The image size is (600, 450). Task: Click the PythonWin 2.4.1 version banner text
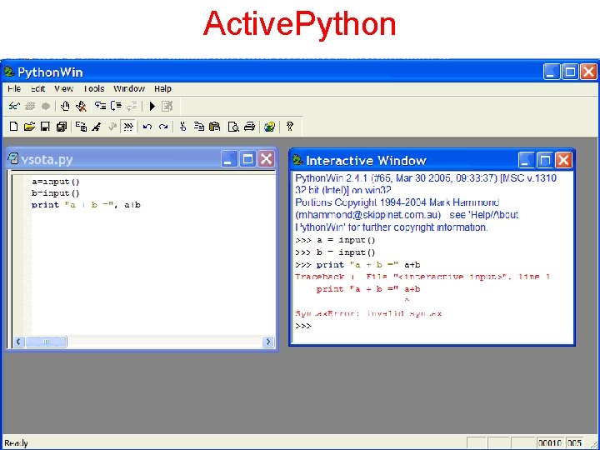(426, 184)
